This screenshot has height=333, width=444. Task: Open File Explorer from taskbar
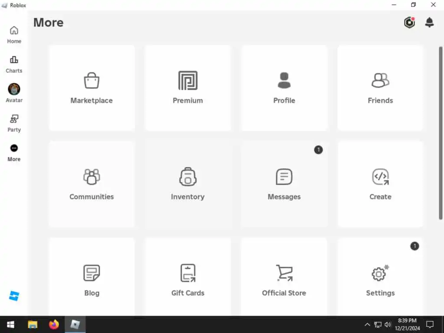pyautogui.click(x=33, y=324)
